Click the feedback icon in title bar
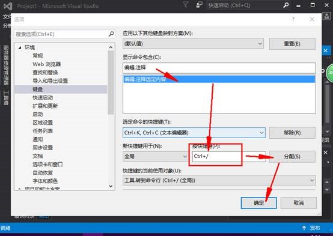 (199, 5)
